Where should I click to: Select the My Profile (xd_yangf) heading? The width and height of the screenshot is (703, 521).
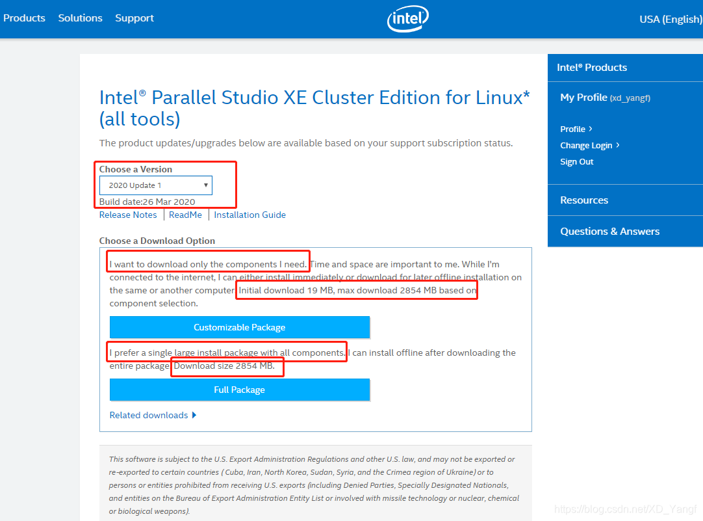(x=606, y=98)
